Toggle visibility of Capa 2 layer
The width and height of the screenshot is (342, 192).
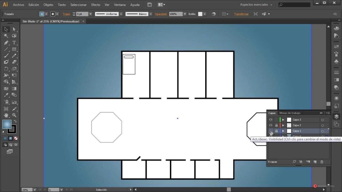point(271,125)
